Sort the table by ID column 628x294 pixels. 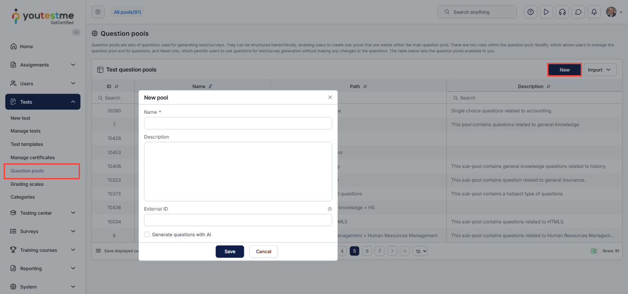116,86
